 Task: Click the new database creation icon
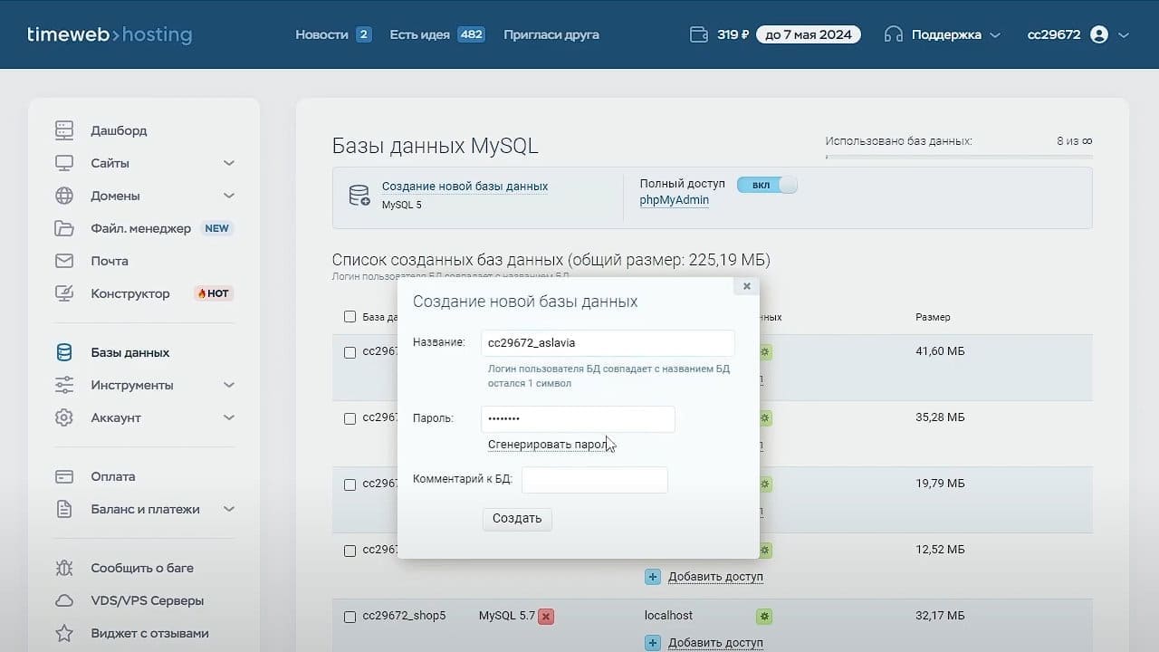pos(359,196)
